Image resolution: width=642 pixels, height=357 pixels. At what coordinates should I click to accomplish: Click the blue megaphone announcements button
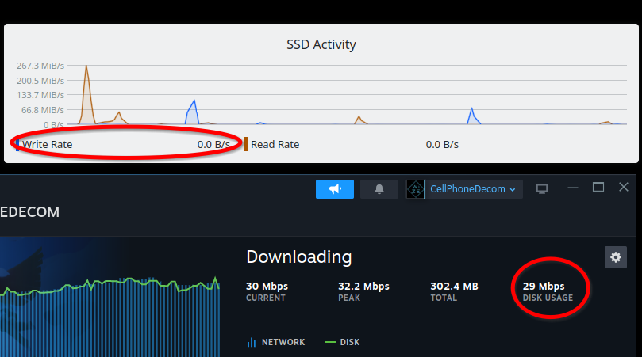334,189
